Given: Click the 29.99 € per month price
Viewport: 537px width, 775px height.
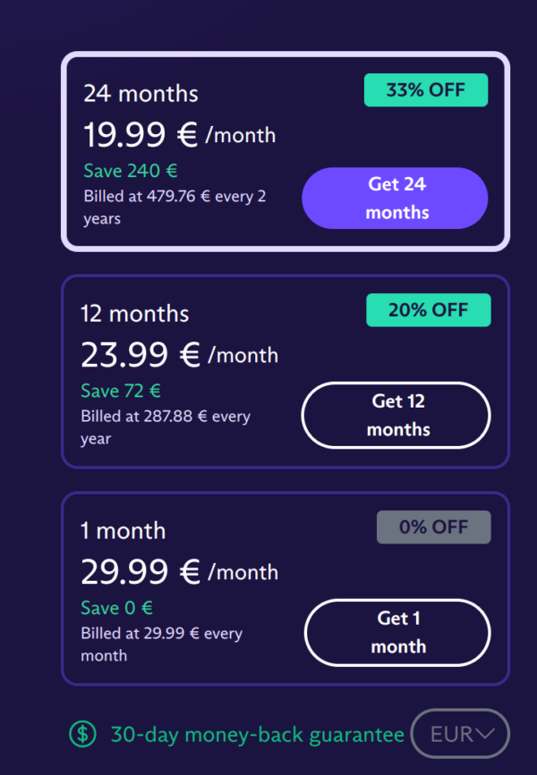Looking at the screenshot, I should pos(180,571).
